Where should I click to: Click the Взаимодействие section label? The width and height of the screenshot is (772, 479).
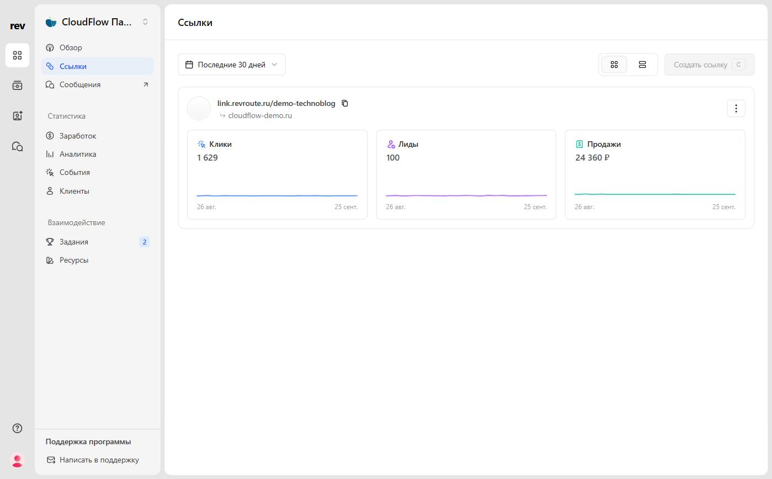pos(77,222)
